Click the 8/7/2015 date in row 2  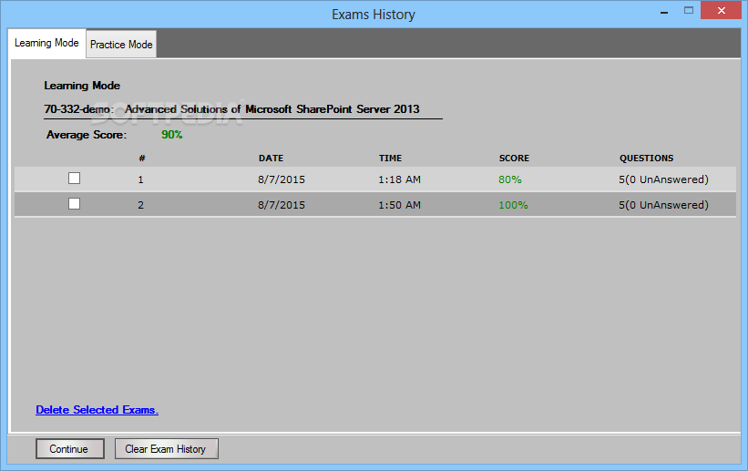click(282, 205)
